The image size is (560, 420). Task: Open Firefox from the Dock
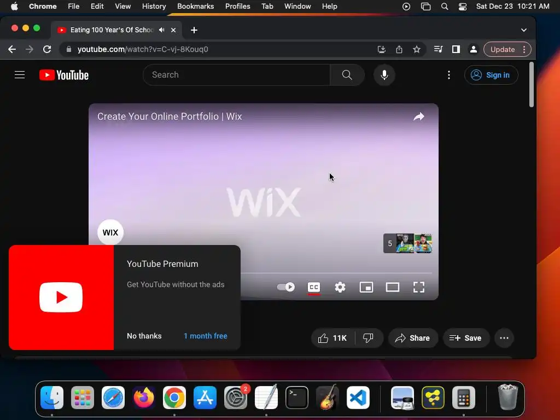click(x=144, y=397)
